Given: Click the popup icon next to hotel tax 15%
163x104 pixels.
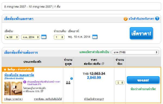Looking at the screenshot, I should pyautogui.click(x=42, y=91).
